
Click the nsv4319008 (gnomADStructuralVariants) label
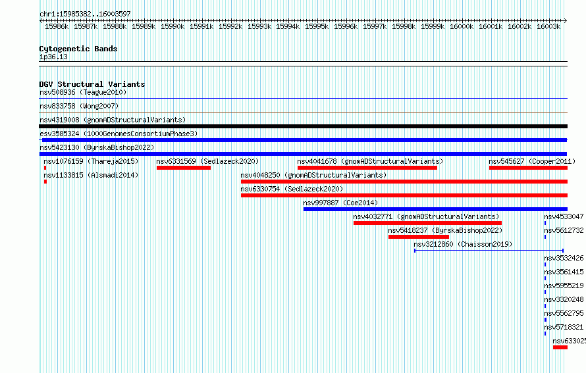[113, 120]
